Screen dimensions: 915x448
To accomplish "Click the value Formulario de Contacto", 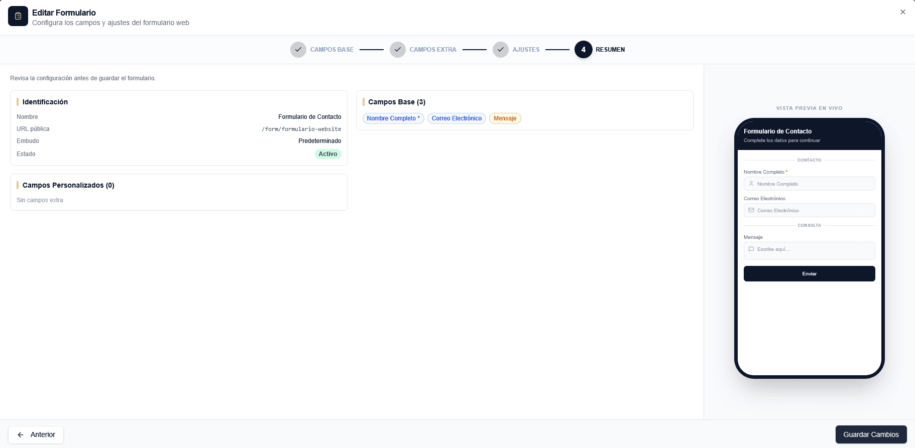I will [x=310, y=117].
